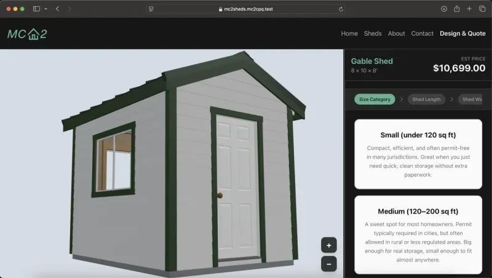The width and height of the screenshot is (492, 278).
Task: Zoom out with the minus button
Action: 328,264
